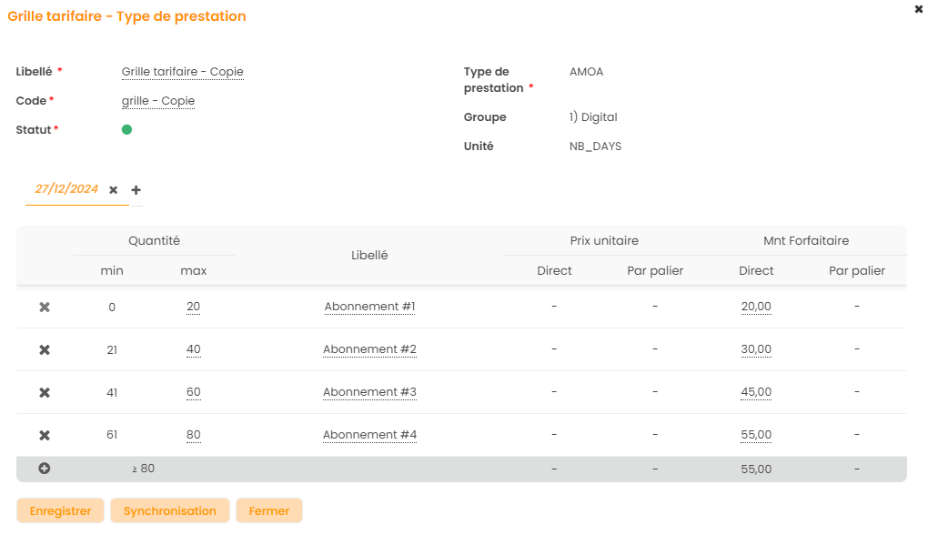Add a new date period tab
This screenshot has width=928, height=535.
pos(136,190)
